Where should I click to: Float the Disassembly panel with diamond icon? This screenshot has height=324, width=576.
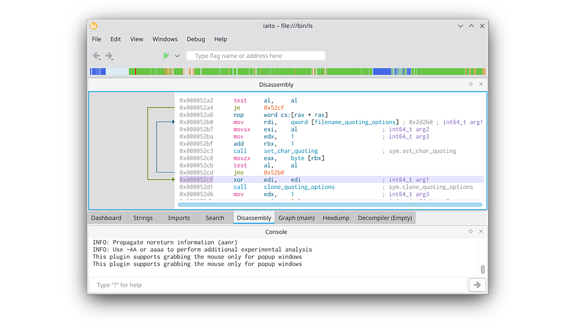click(x=470, y=84)
